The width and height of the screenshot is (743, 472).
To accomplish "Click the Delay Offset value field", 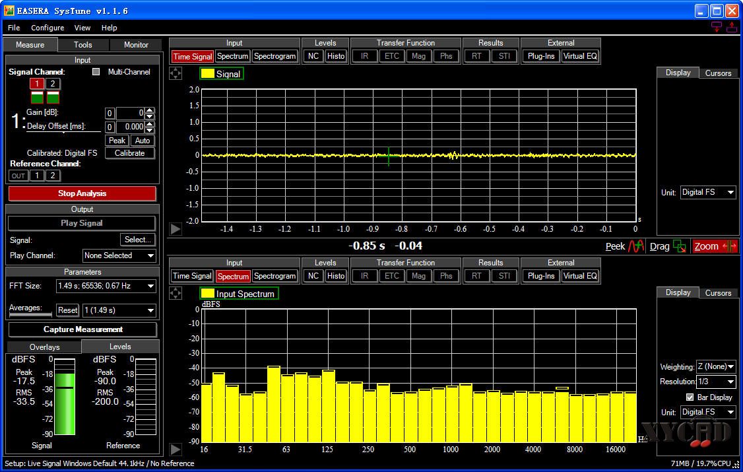I will point(130,127).
